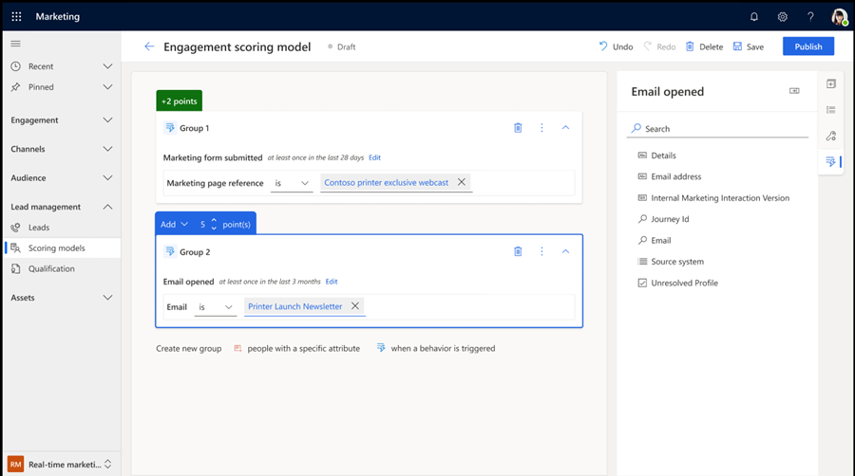Open the Email operator 'is' dropdown
The image size is (855, 476).
pos(216,307)
